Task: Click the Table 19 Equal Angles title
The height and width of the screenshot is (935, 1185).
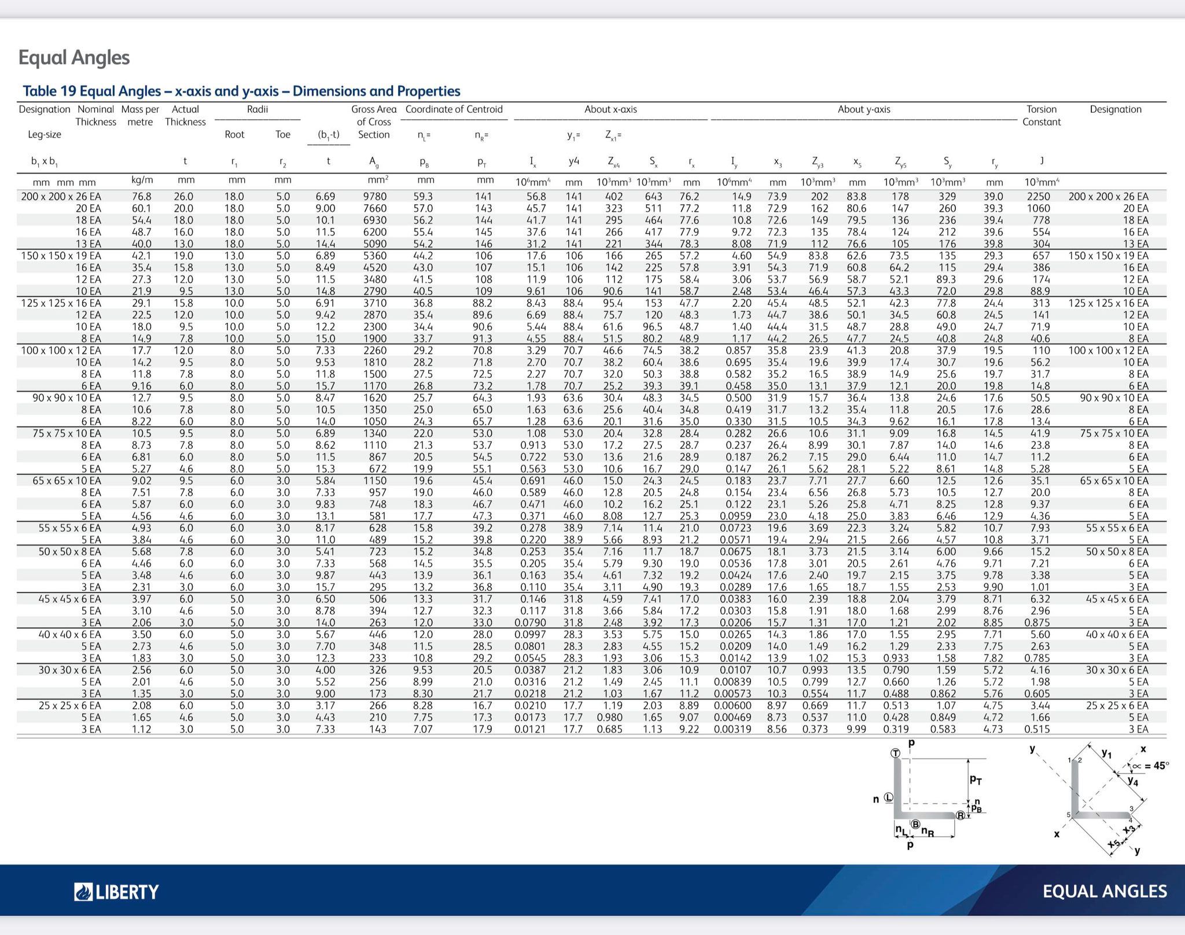Action: [241, 91]
